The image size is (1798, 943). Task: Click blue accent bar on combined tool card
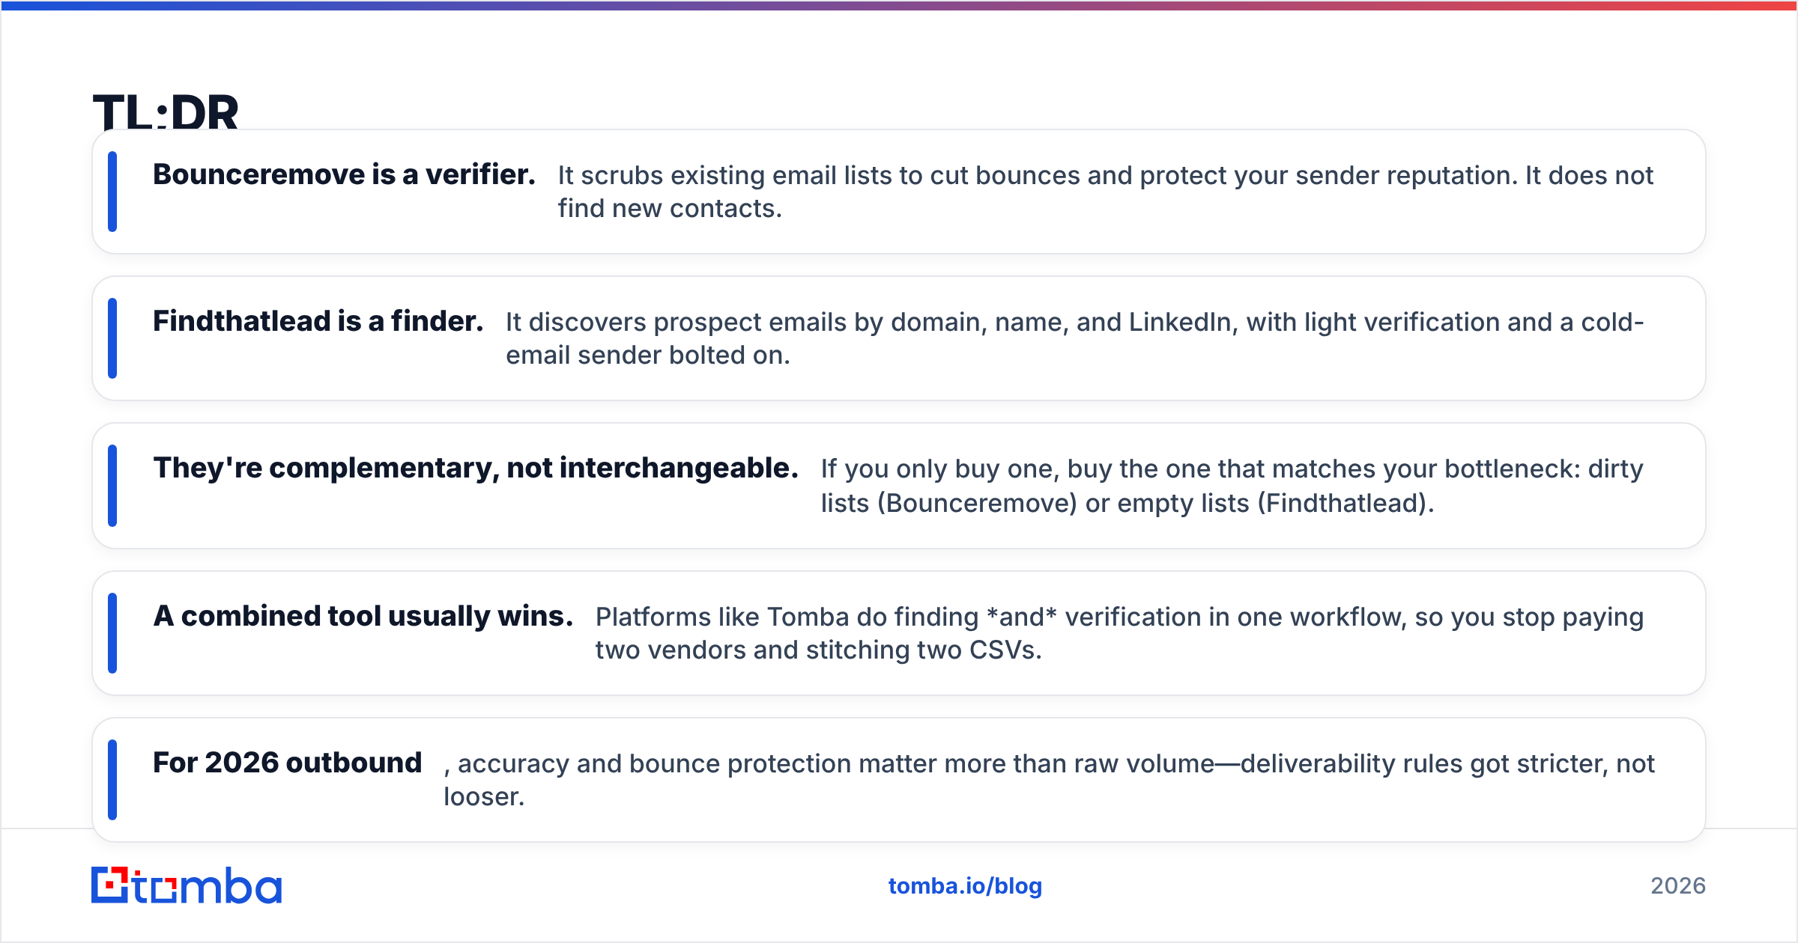[x=112, y=633]
